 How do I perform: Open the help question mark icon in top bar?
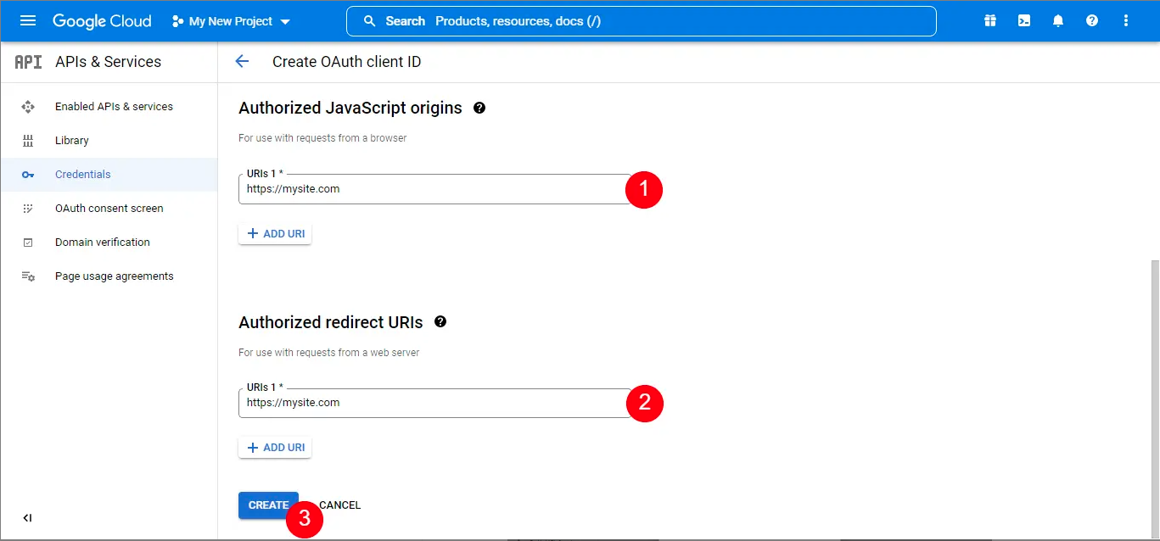1091,21
